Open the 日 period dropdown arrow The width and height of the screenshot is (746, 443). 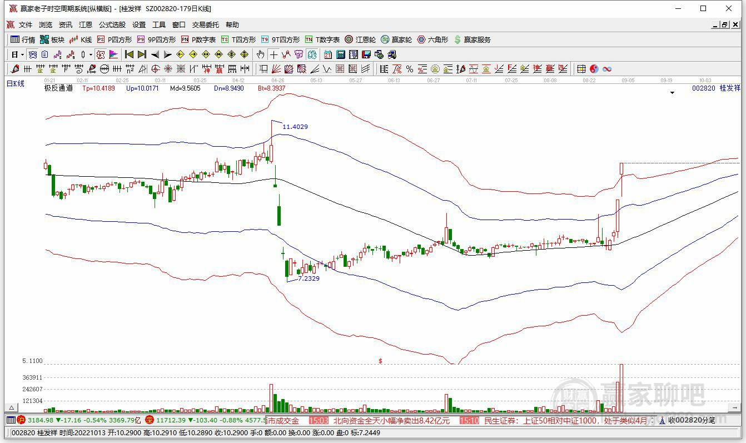click(22, 54)
